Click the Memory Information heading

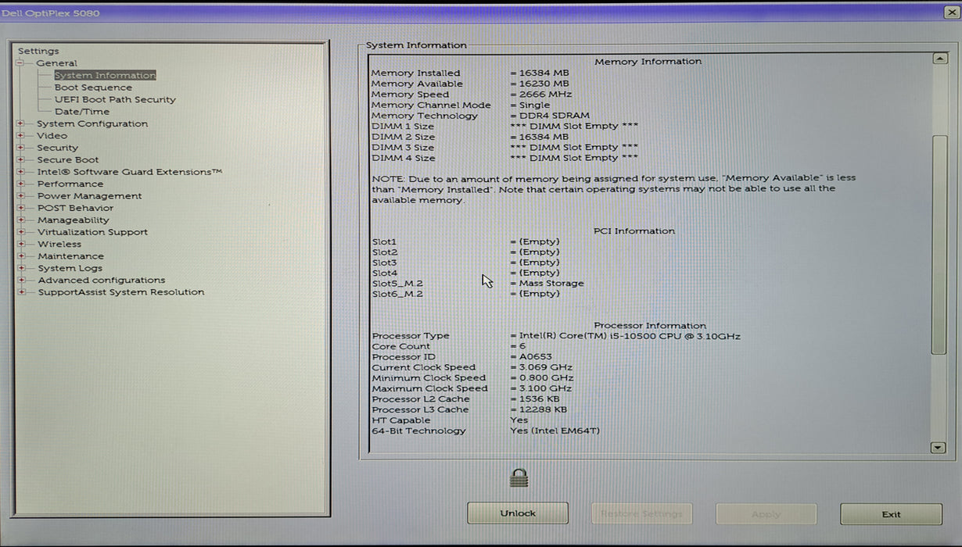pos(648,61)
